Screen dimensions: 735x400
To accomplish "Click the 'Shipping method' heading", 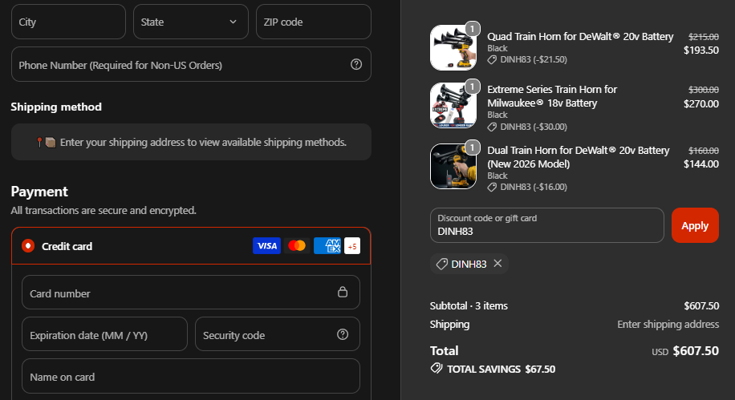I will click(x=56, y=107).
